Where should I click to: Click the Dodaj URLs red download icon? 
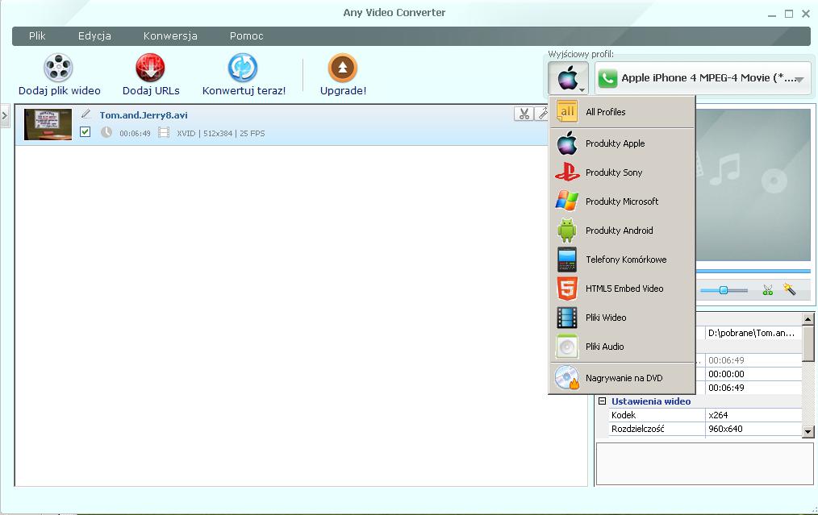(x=150, y=68)
